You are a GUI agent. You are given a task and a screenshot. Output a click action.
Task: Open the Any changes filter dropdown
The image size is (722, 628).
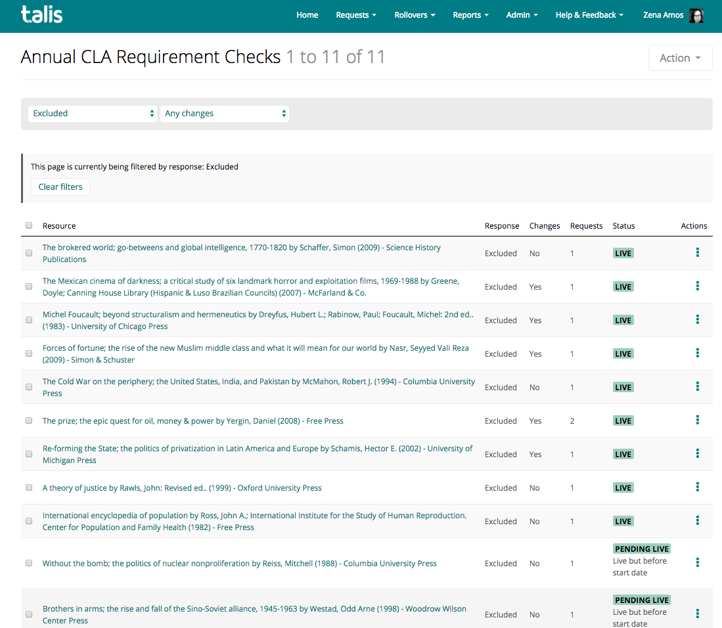(x=225, y=114)
